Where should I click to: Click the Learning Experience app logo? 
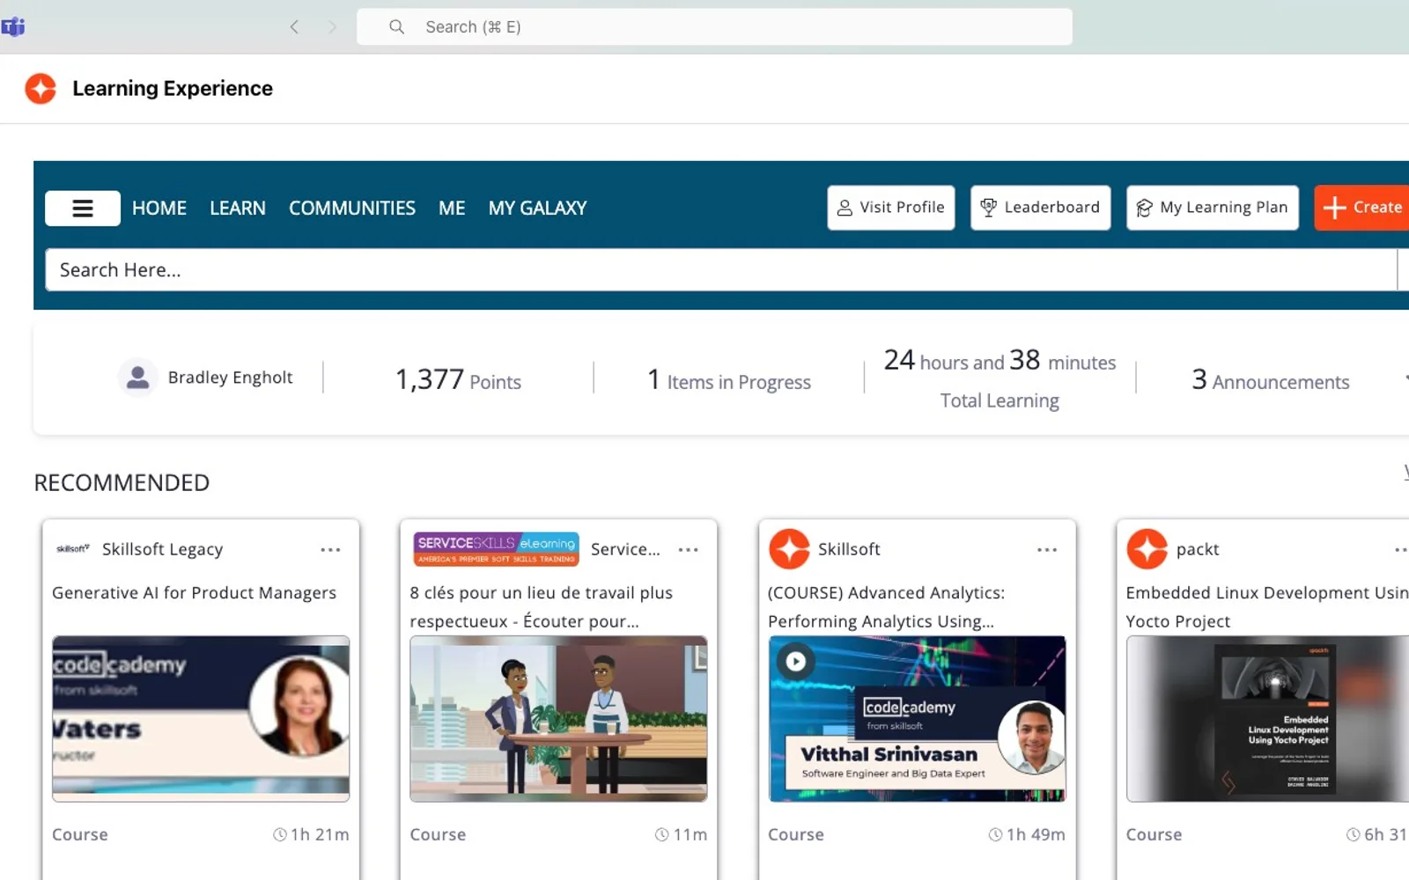coord(41,89)
